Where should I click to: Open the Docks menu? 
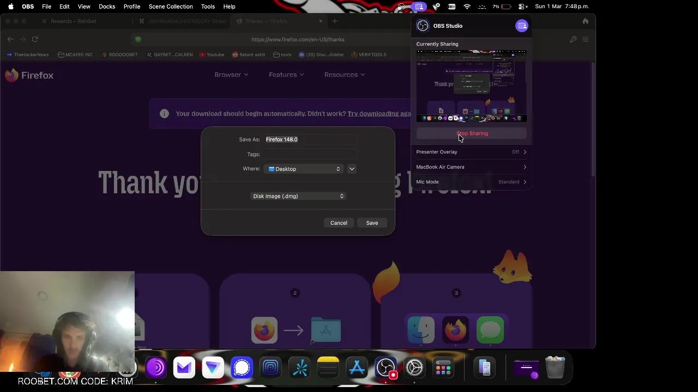[107, 7]
